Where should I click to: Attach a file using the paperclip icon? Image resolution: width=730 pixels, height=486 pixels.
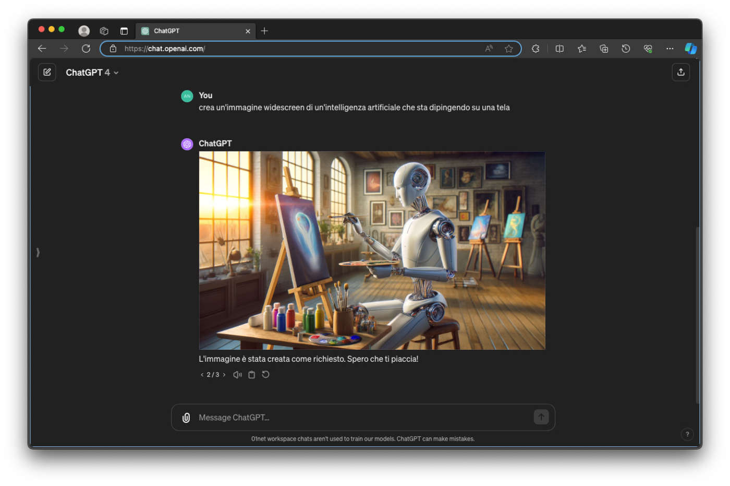pos(186,418)
